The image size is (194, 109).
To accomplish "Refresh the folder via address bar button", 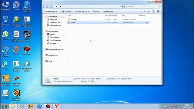I will pyautogui.click(x=124, y=7).
